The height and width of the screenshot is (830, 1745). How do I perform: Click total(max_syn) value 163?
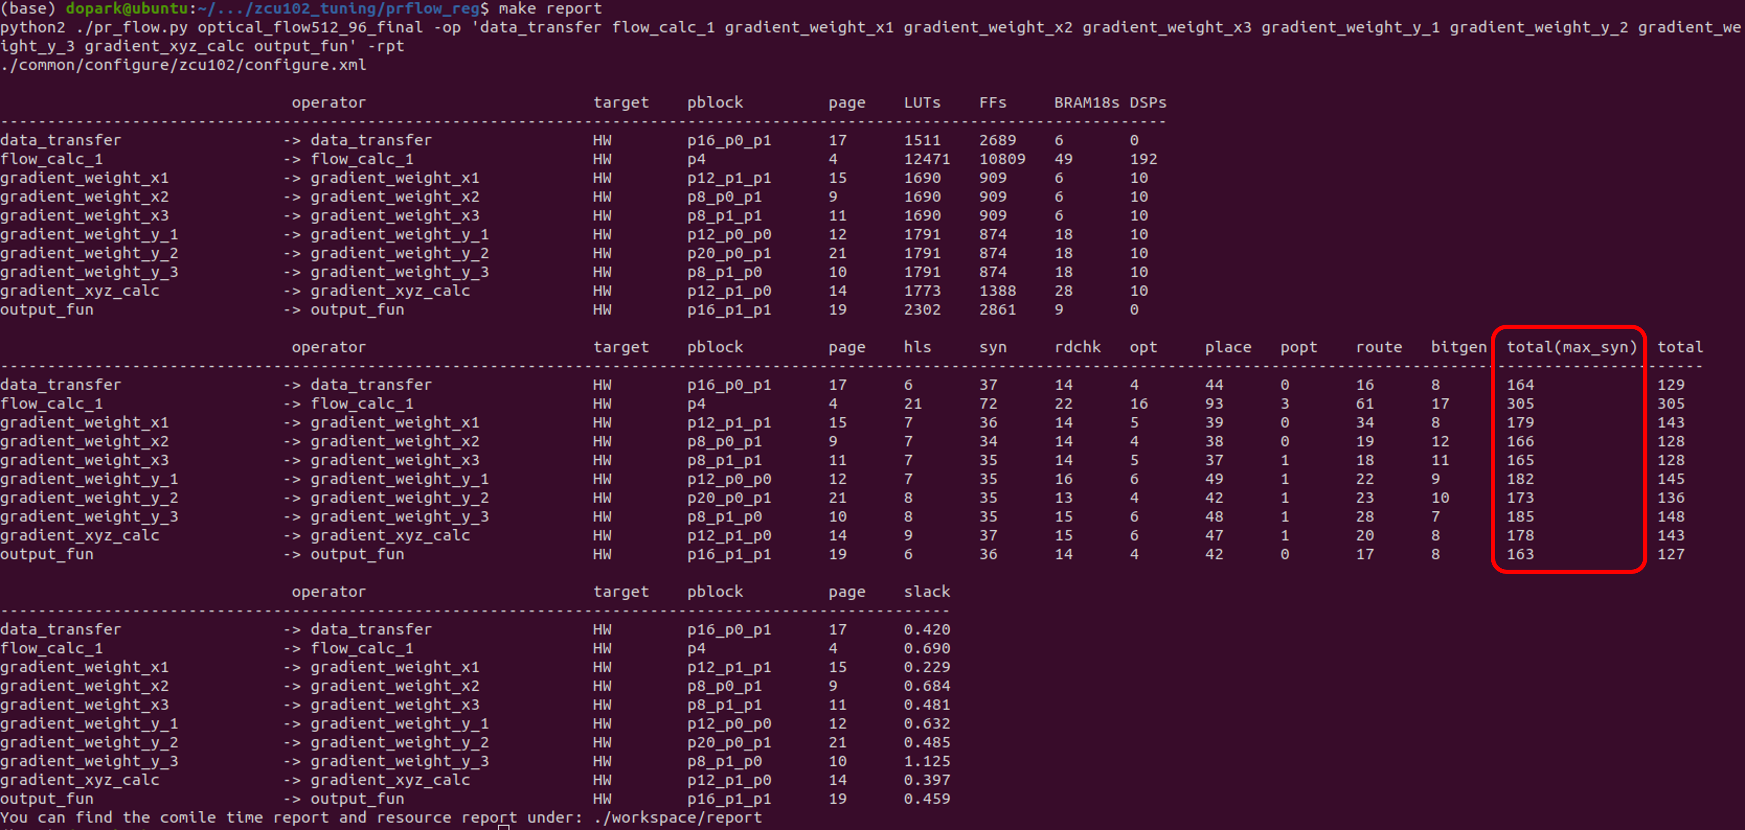(1520, 554)
